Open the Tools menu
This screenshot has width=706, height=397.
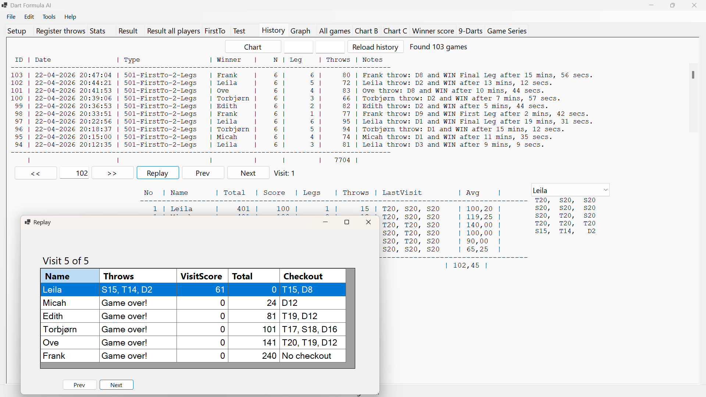[x=49, y=17]
